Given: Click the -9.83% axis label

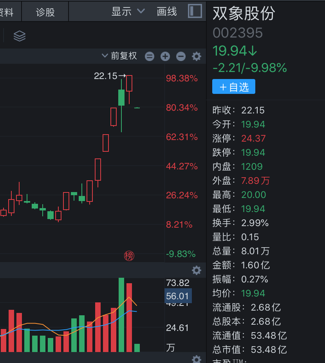Looking at the screenshot, I should pos(181,254).
